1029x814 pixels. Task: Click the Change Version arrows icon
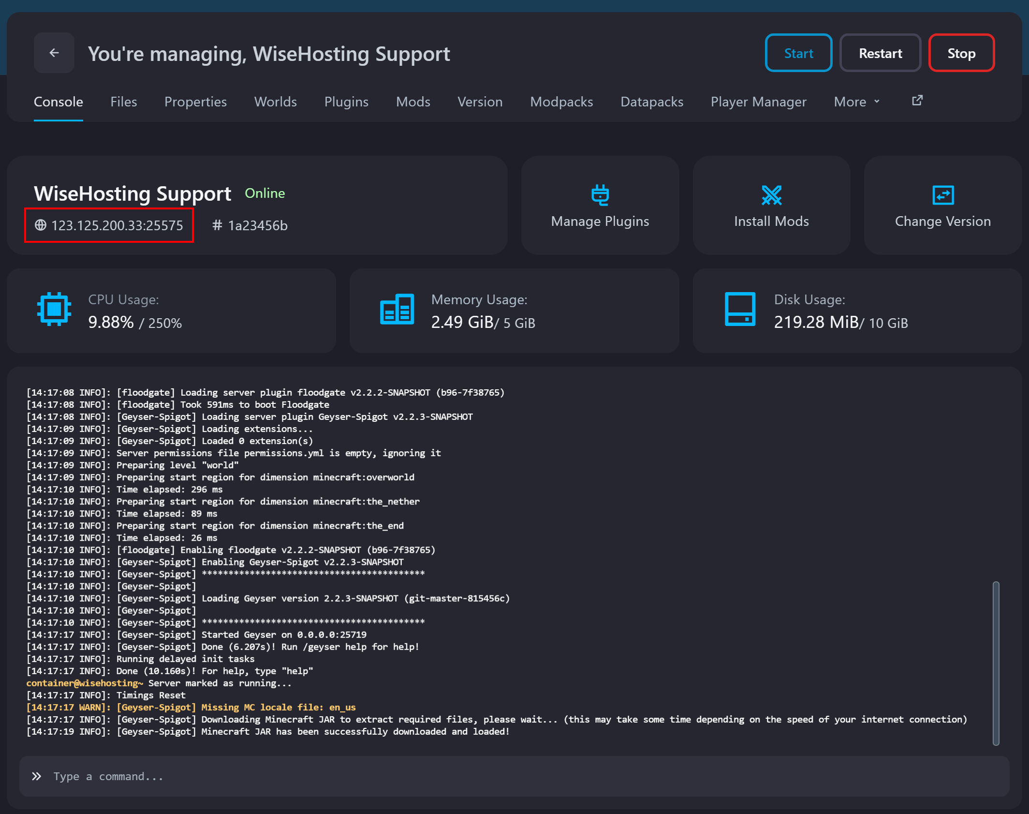942,195
